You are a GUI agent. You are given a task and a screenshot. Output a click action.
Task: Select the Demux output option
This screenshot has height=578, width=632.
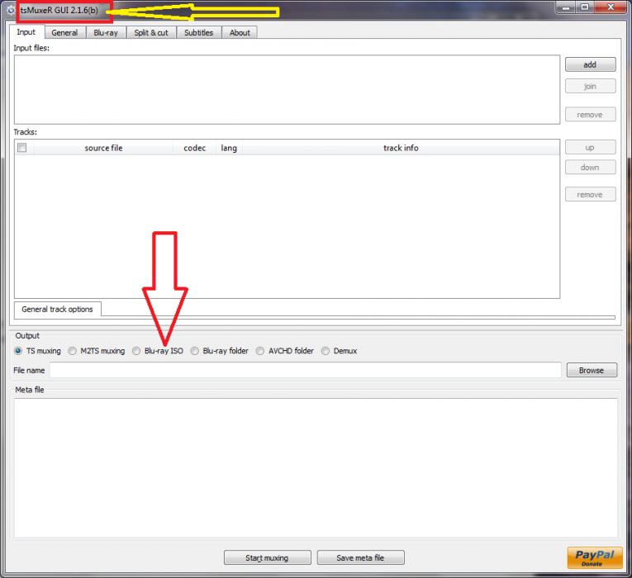point(340,351)
